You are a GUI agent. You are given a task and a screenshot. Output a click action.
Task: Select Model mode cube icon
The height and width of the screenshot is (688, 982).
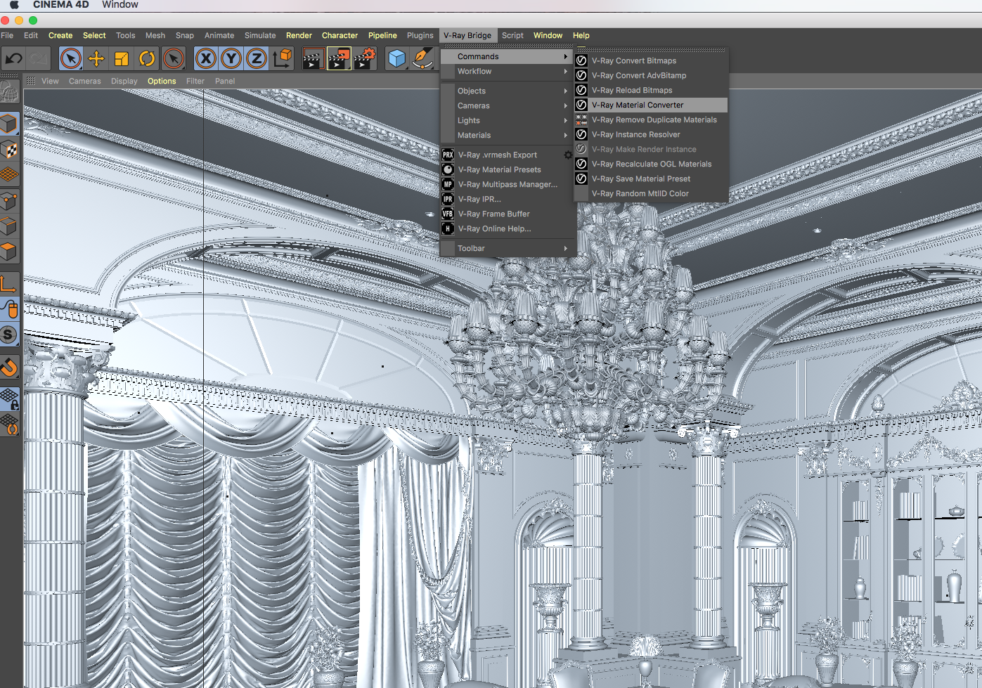coord(8,124)
